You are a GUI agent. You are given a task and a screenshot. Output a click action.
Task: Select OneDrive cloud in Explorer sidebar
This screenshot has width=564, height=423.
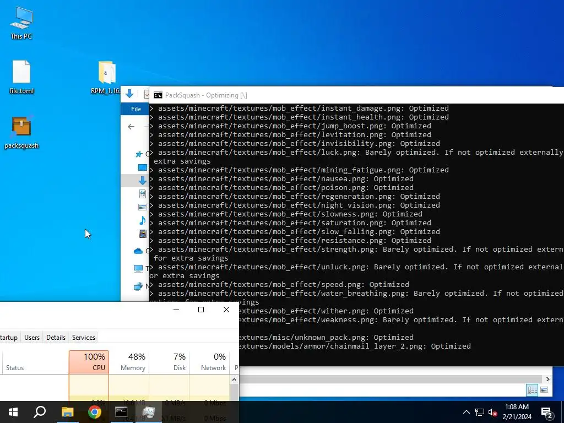point(138,251)
